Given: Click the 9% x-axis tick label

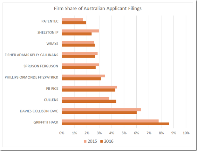Looking at the screenshot, I should click(174, 133).
